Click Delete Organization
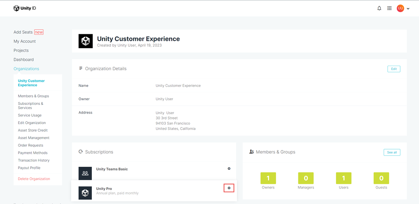 tap(34, 178)
